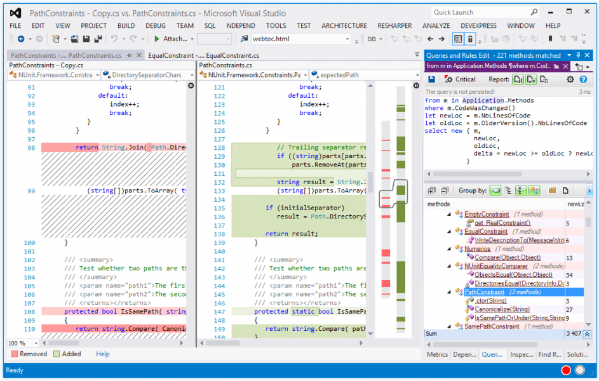599x381 pixels.
Task: Save the query with the floppy disk icon
Action: coord(432,79)
